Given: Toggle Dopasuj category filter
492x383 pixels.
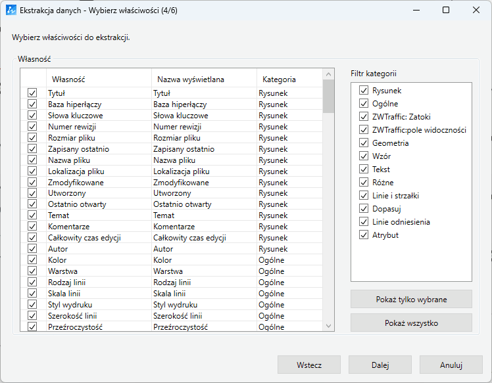Looking at the screenshot, I should tap(363, 208).
